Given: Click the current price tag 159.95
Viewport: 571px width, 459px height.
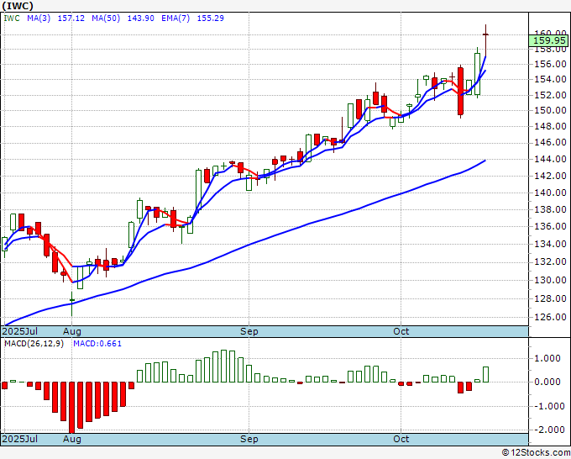Looking at the screenshot, I should pyautogui.click(x=549, y=41).
